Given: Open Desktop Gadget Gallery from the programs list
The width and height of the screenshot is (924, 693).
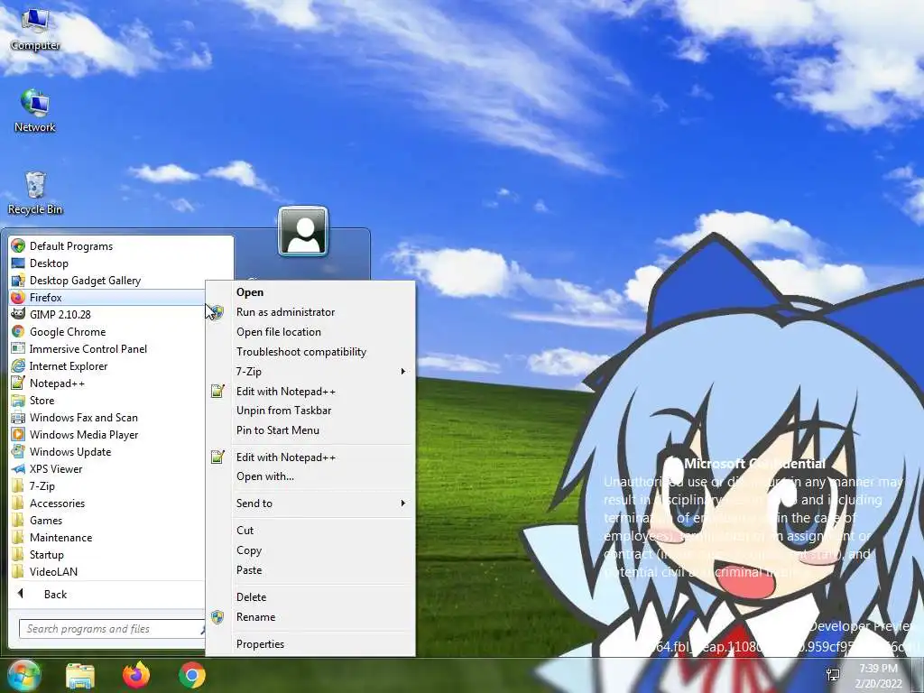Looking at the screenshot, I should 85,281.
